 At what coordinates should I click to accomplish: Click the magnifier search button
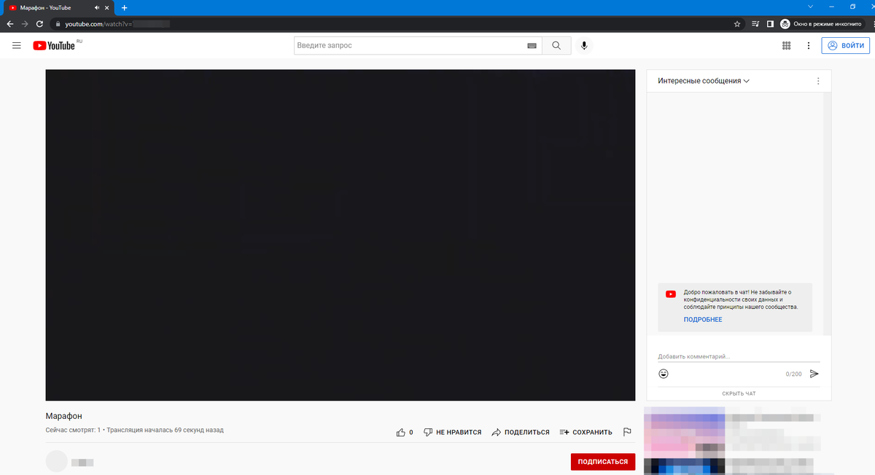[556, 45]
